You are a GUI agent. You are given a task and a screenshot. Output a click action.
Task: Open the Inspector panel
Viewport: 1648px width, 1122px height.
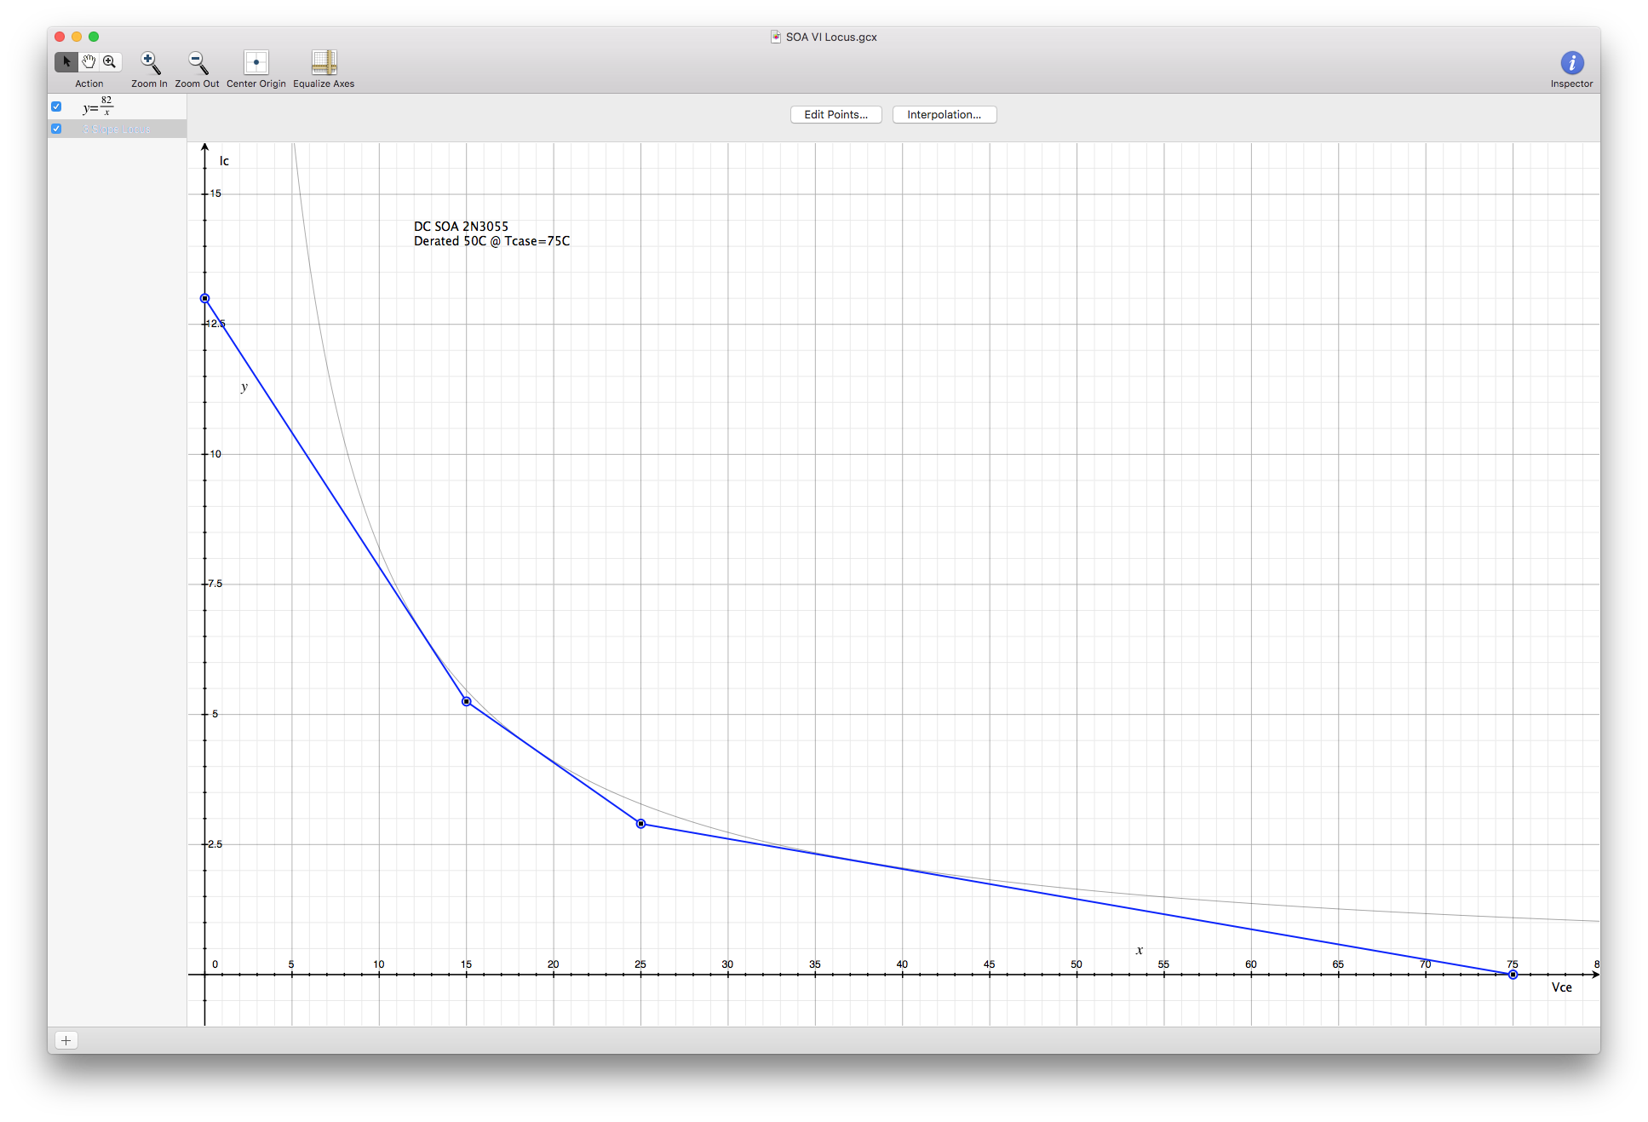click(x=1571, y=63)
